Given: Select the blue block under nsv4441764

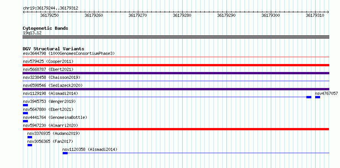Looking at the screenshot, I should (x=25, y=121).
